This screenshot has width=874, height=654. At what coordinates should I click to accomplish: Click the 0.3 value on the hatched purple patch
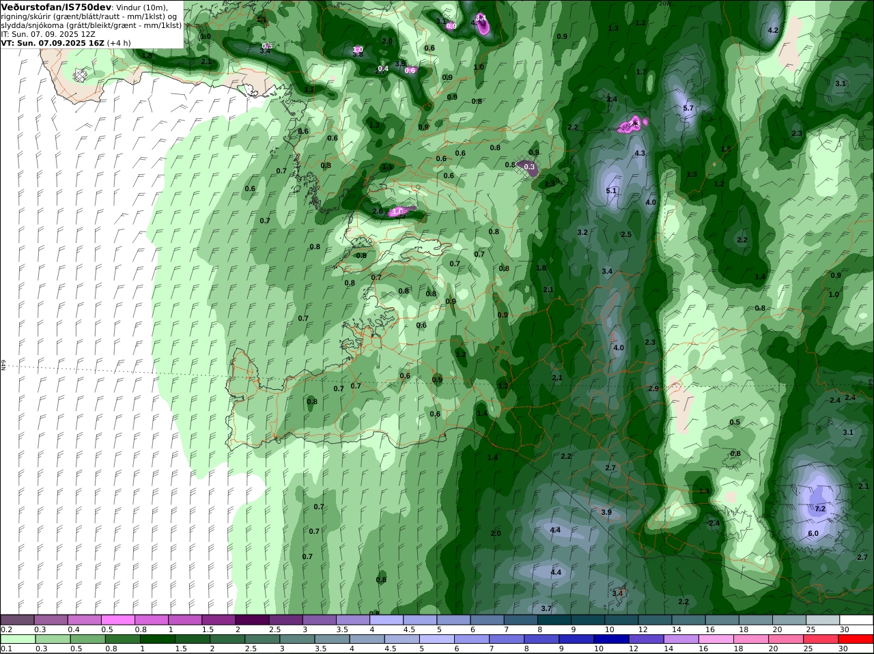click(529, 167)
